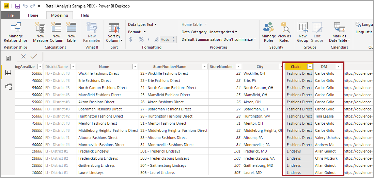
Task: Switch to Report view in sidebar
Action: (x=8, y=58)
